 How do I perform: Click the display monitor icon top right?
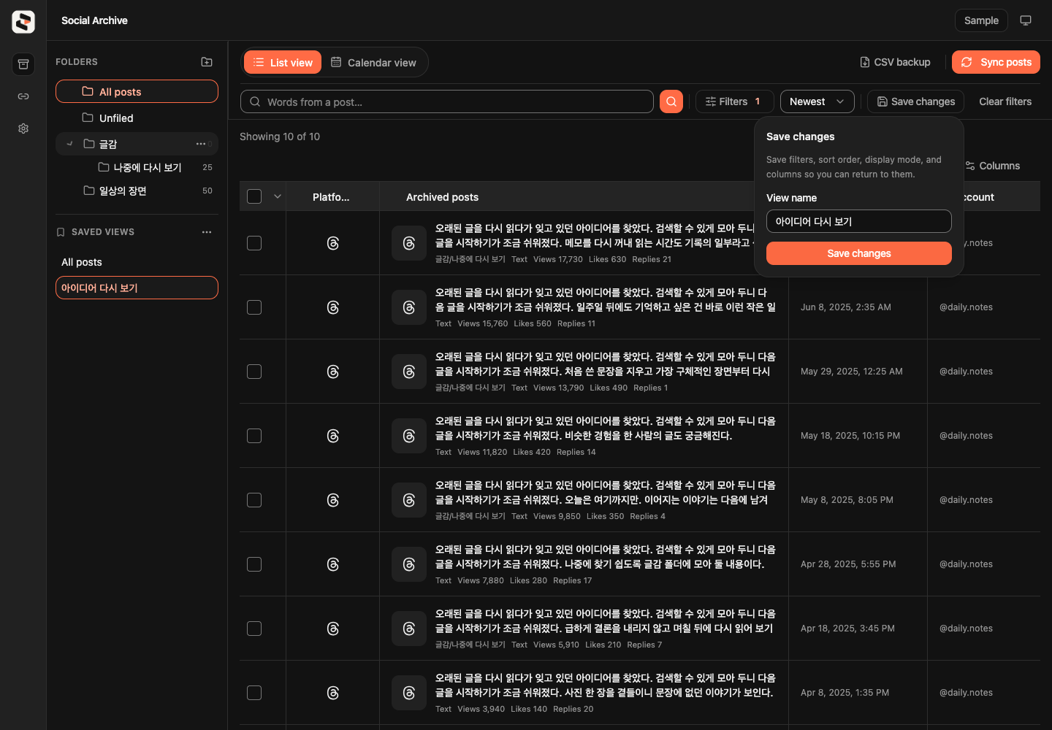pyautogui.click(x=1026, y=20)
